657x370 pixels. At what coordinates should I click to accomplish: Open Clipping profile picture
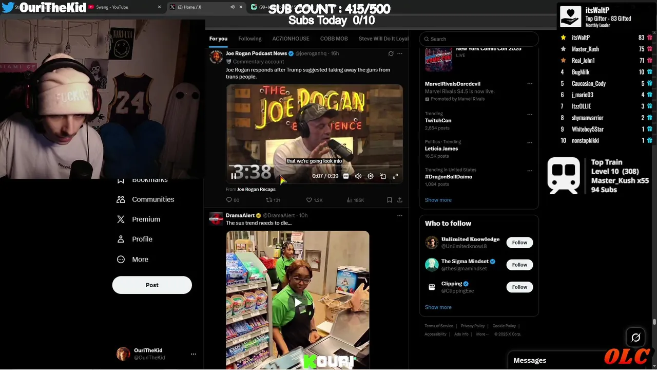(x=432, y=287)
